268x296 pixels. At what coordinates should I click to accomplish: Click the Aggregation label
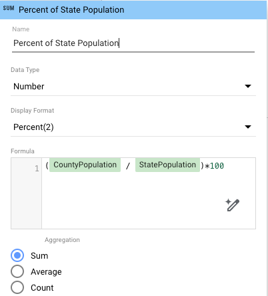62,240
